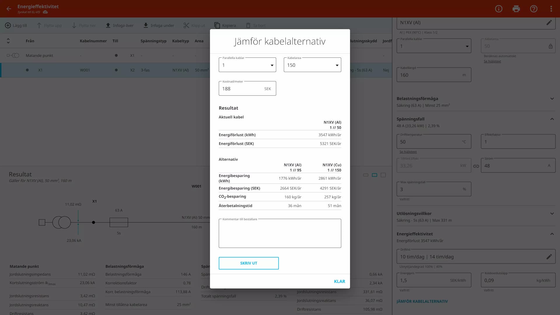Viewport: 560px width, 315px height.
Task: Open the help question mark icon
Action: [534, 9]
